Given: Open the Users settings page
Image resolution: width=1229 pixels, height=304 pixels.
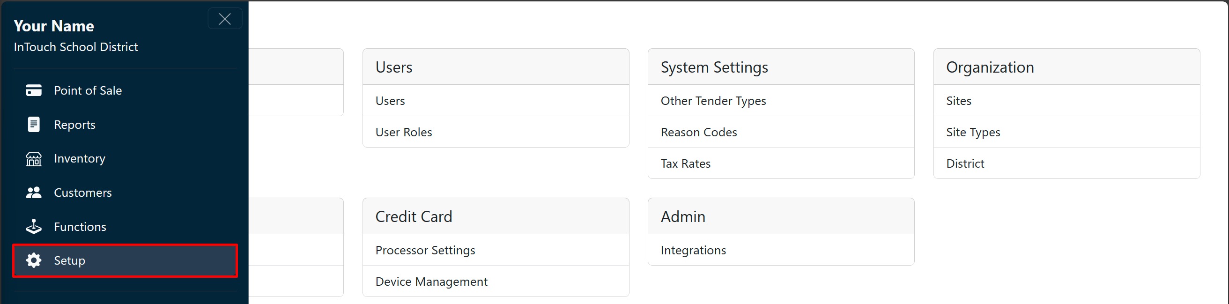Looking at the screenshot, I should click(390, 101).
